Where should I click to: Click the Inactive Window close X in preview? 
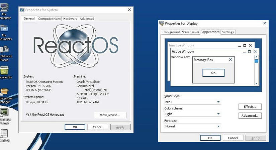click(x=250, y=45)
